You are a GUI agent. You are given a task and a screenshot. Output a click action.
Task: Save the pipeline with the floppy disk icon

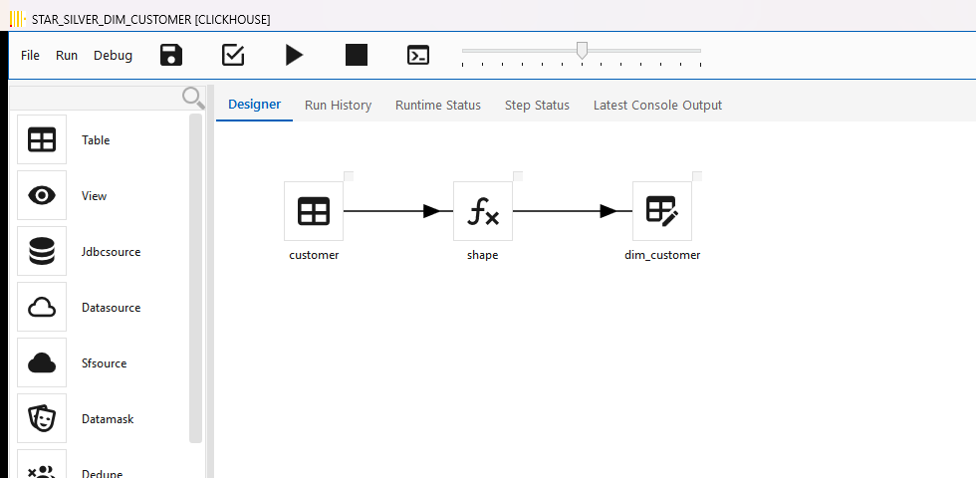tap(171, 55)
